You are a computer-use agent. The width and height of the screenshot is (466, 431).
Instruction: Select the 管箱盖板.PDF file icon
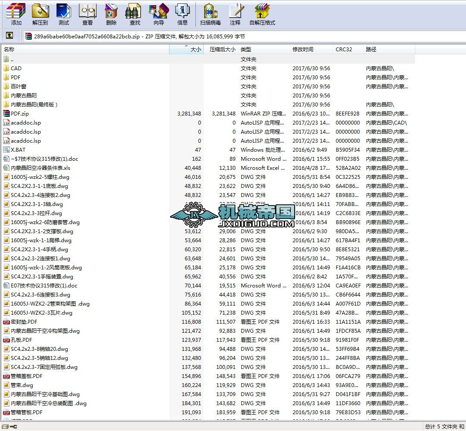[6, 376]
